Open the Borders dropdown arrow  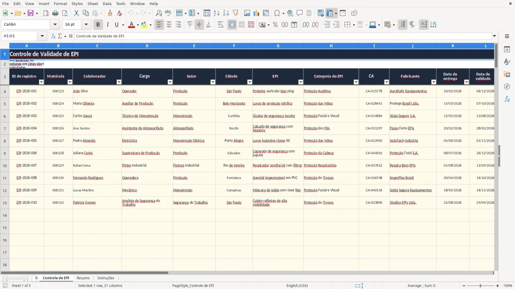pos(354,25)
